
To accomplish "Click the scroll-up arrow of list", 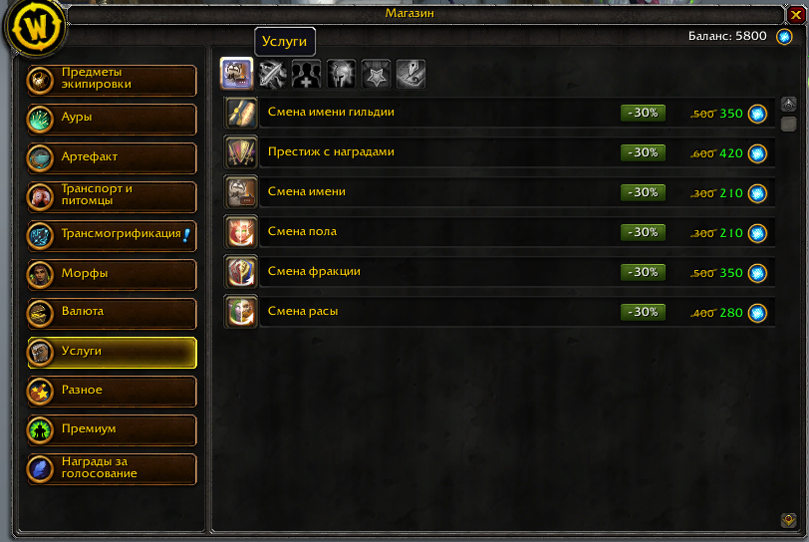I will click(788, 105).
